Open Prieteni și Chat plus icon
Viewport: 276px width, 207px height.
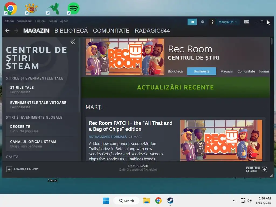coord(264,169)
